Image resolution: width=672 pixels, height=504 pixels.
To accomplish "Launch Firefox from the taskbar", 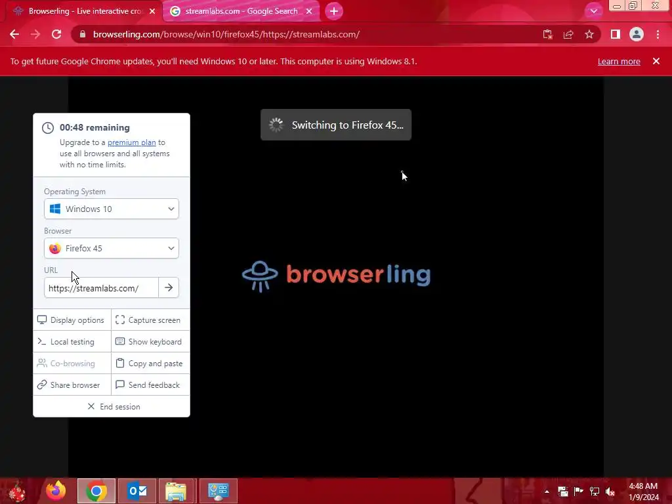I will pos(56,491).
